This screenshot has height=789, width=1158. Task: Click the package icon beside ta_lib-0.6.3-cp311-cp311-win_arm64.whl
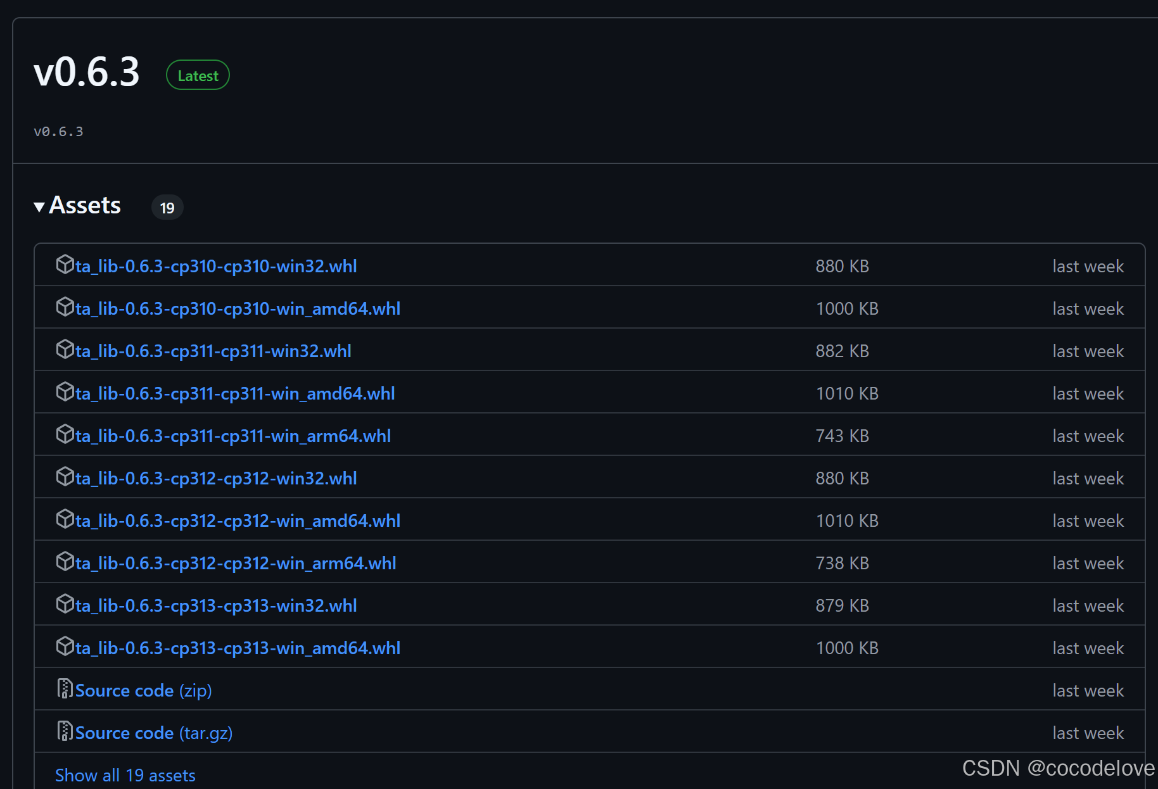(x=65, y=434)
